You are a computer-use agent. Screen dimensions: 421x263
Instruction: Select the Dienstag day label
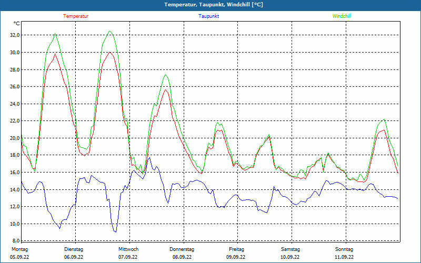74,249
